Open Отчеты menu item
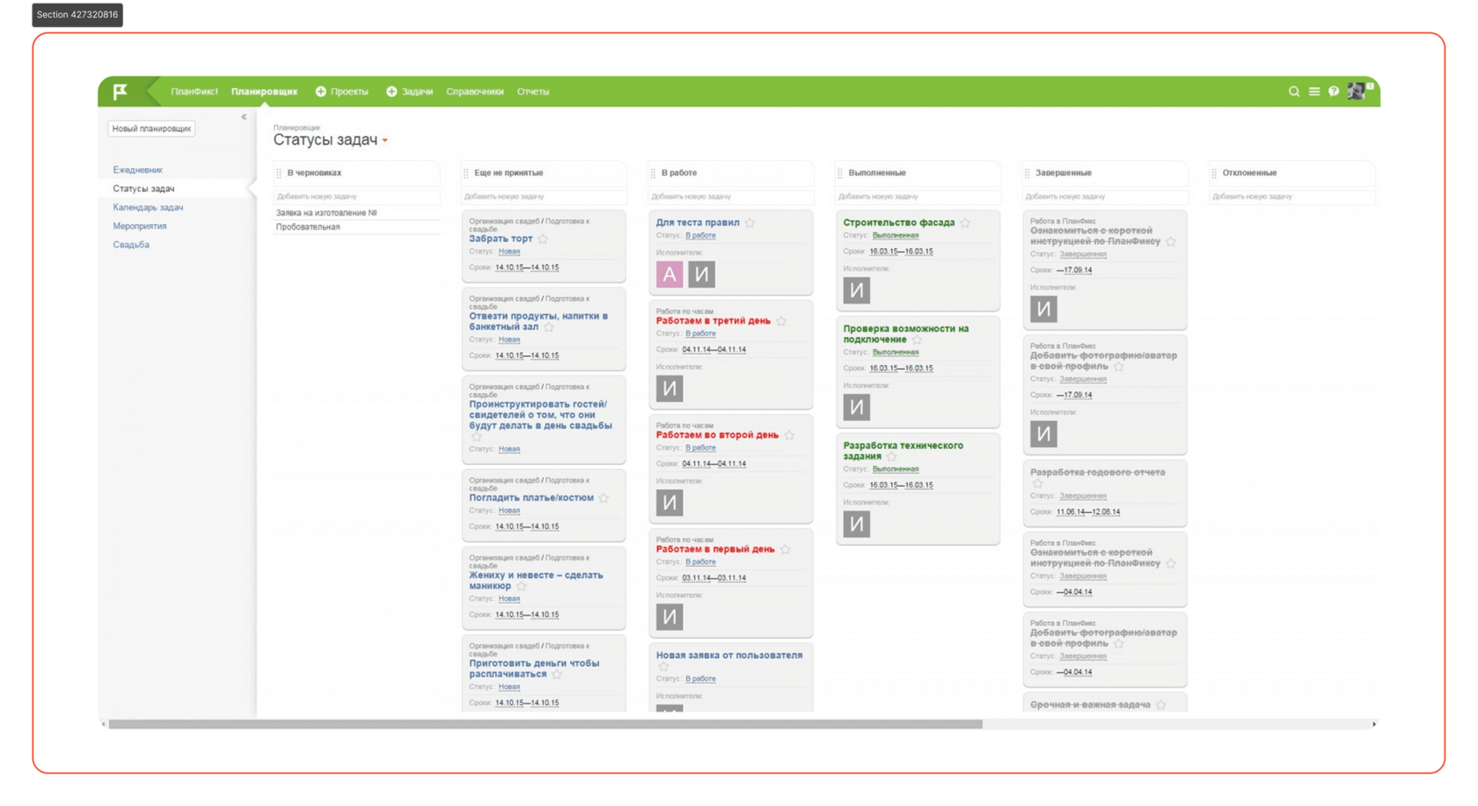1478x806 pixels. 533,92
